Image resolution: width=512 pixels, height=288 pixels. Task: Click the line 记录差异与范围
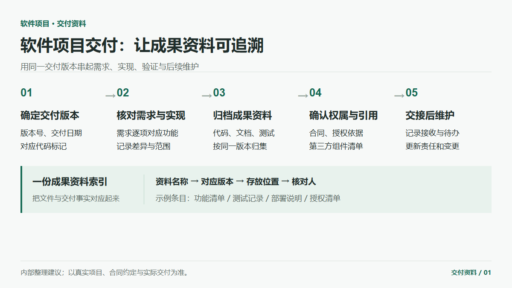point(144,146)
